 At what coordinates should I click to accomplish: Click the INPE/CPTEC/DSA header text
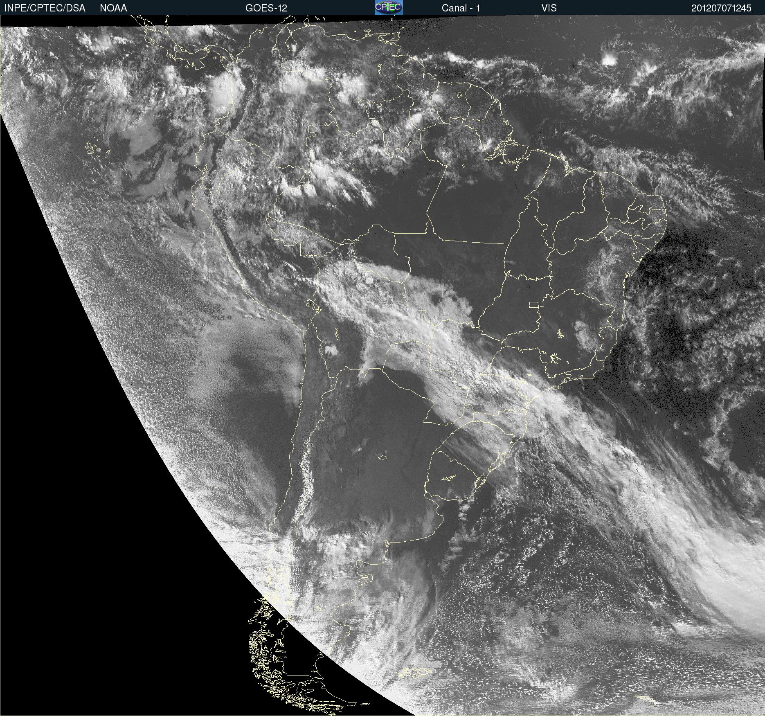[x=45, y=8]
